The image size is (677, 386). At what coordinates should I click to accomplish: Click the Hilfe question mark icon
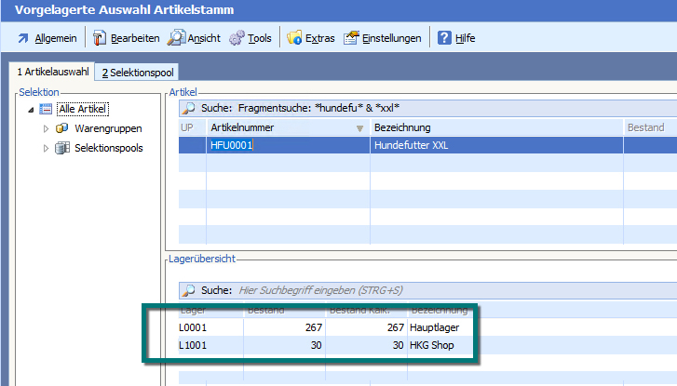coord(445,38)
